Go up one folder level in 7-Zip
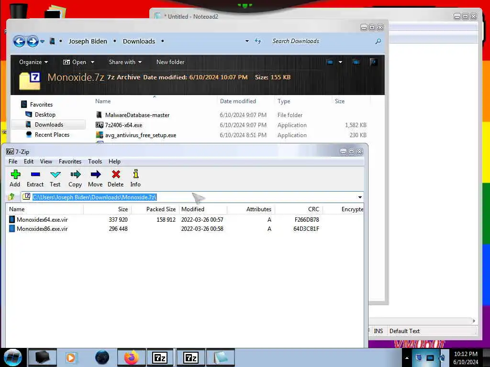 tap(11, 197)
